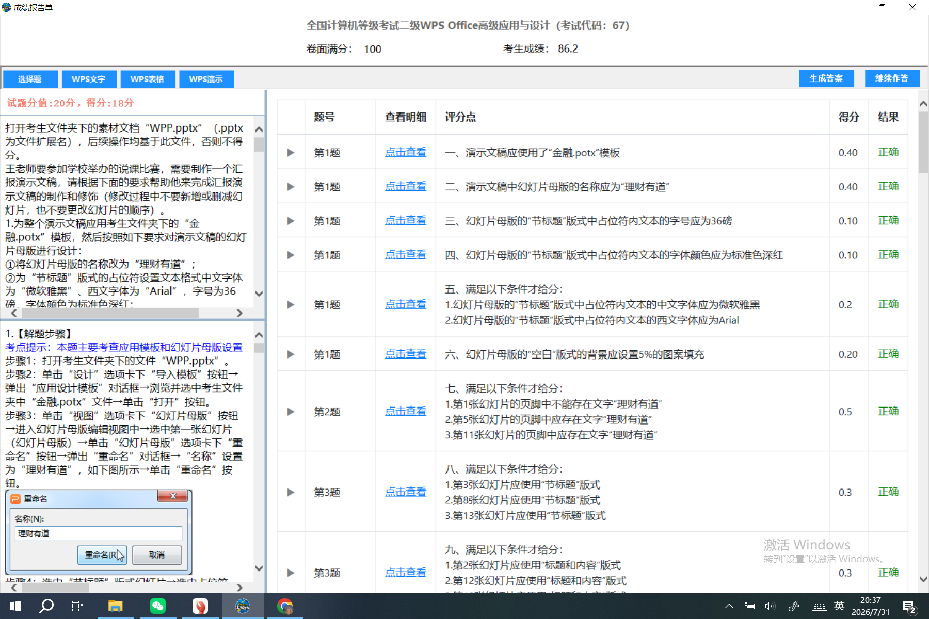Open Google Chrome from the taskbar

(285, 606)
